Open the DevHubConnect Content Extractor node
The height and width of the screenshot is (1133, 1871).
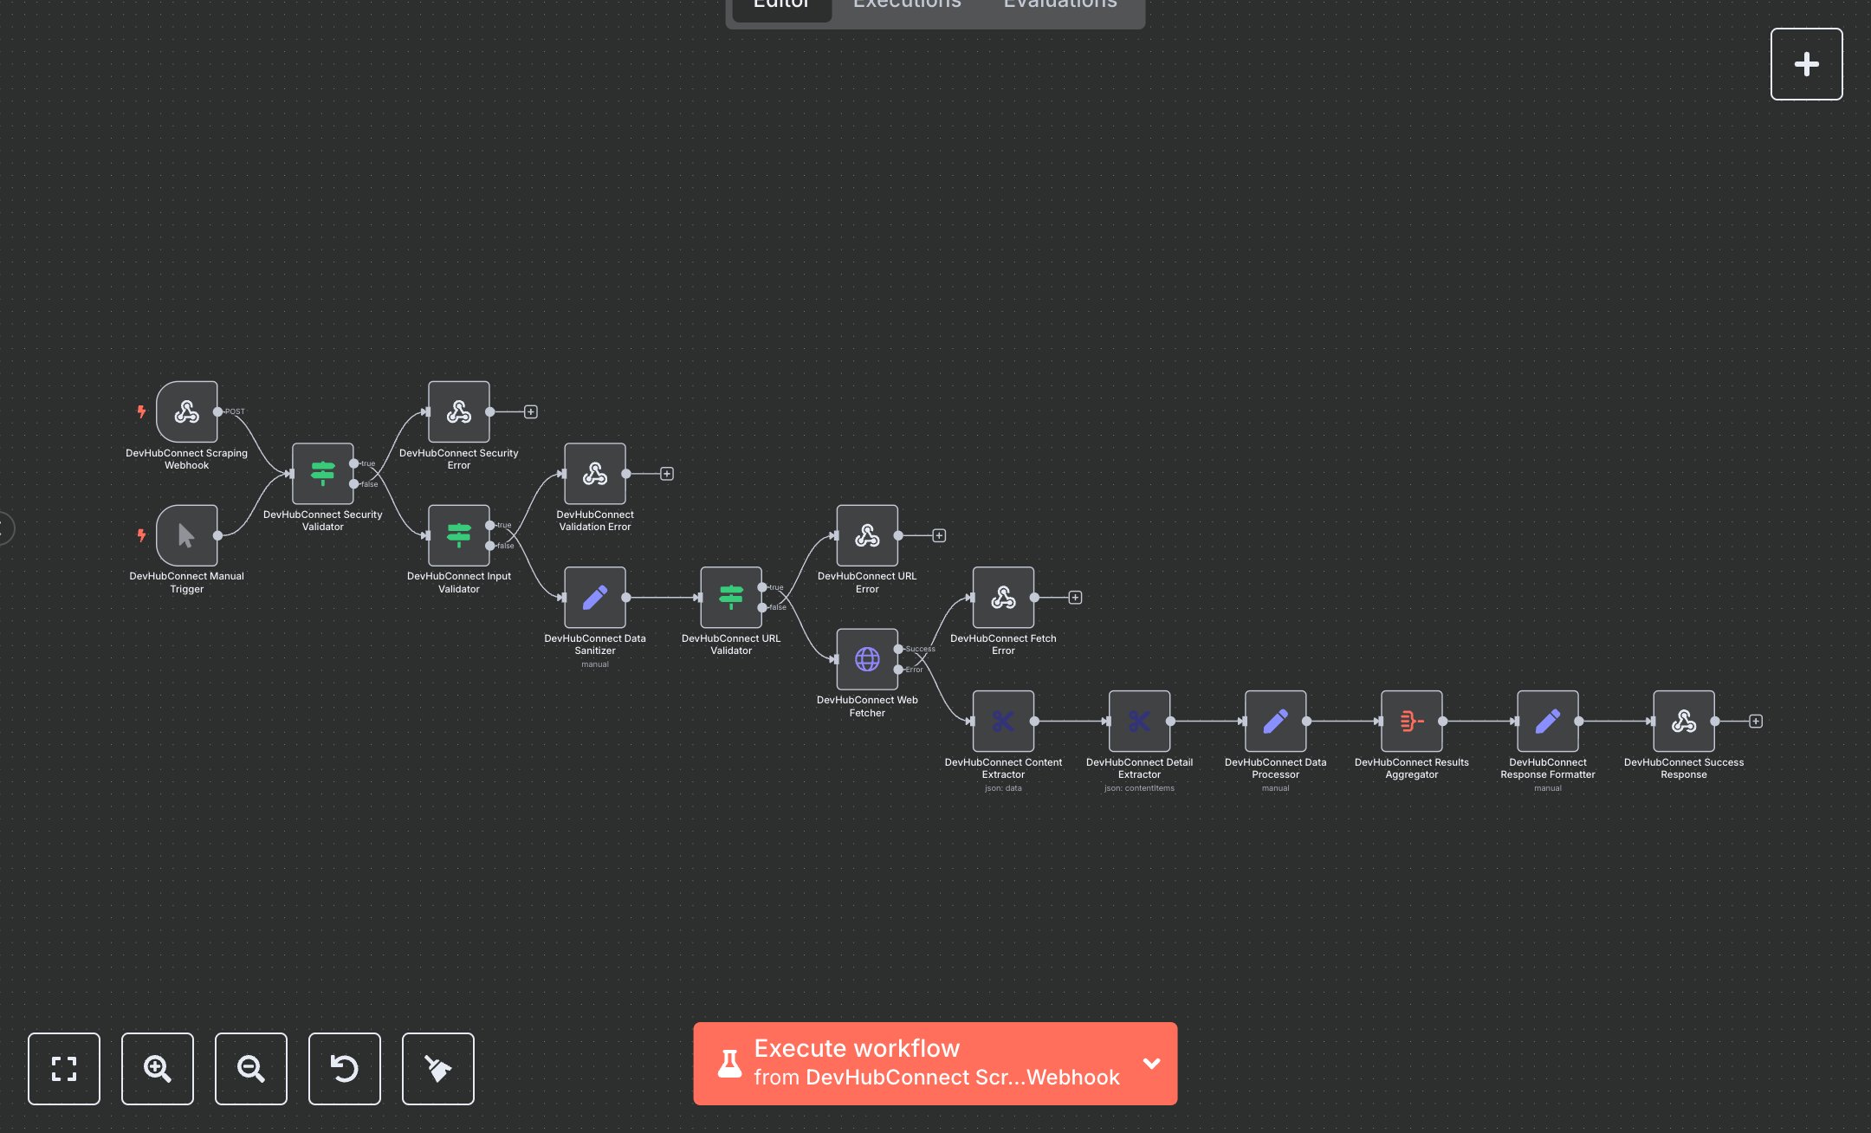click(1002, 722)
